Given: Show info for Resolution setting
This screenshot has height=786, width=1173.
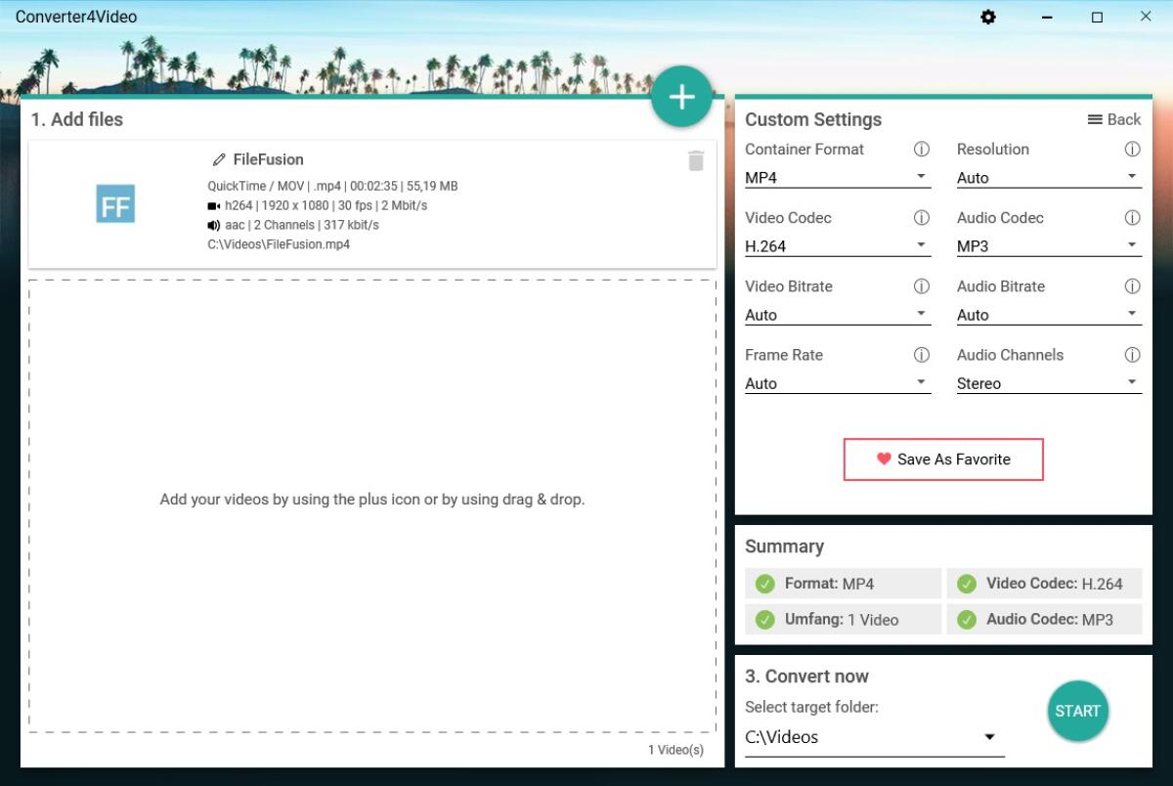Looking at the screenshot, I should 1132,150.
